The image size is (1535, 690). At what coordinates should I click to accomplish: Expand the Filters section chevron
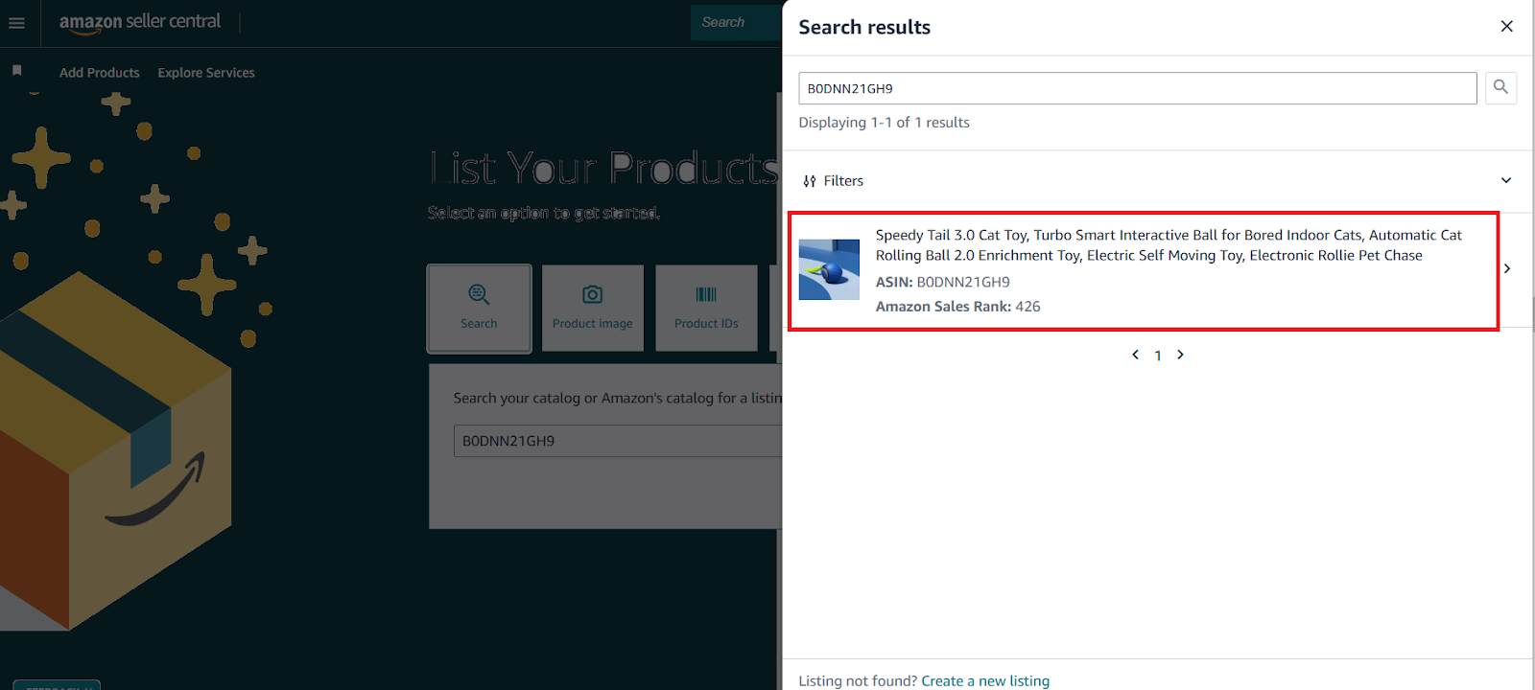(1506, 180)
